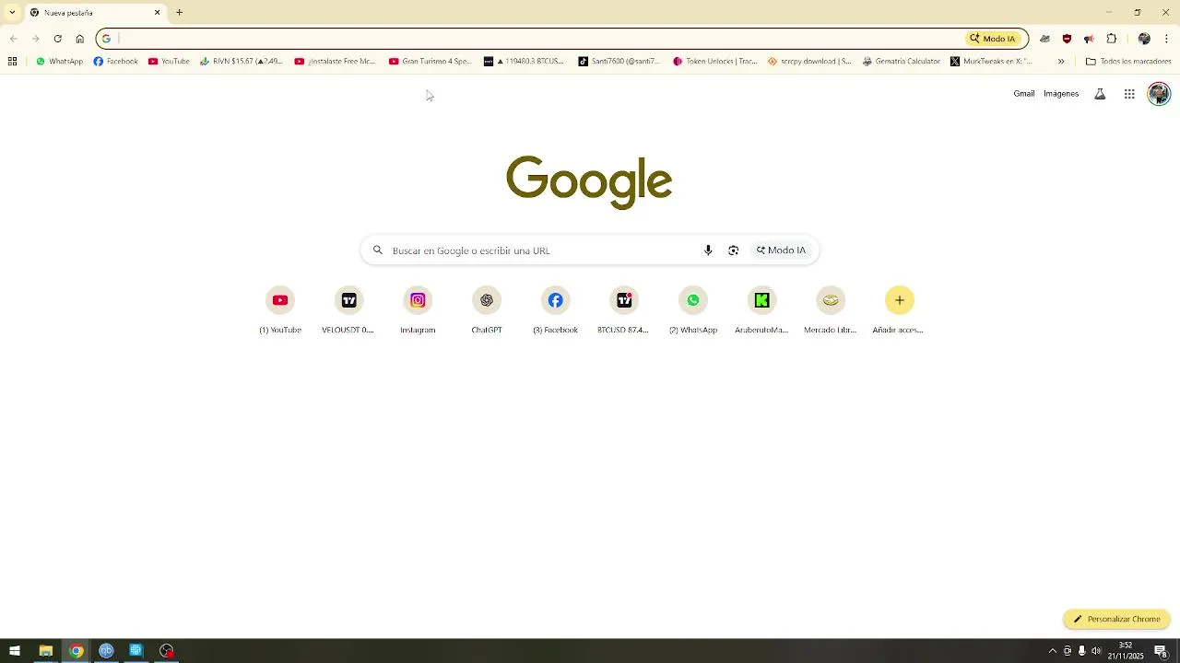This screenshot has height=663, width=1180.
Task: Click Modo IA in search box
Action: point(782,250)
